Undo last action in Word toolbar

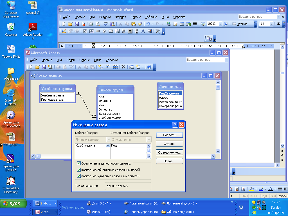point(148,24)
